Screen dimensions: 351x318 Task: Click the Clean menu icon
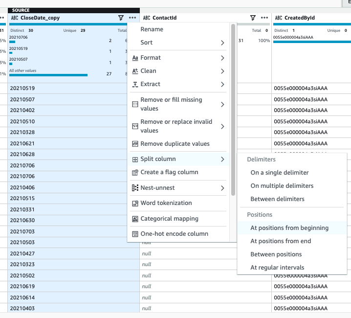[135, 71]
